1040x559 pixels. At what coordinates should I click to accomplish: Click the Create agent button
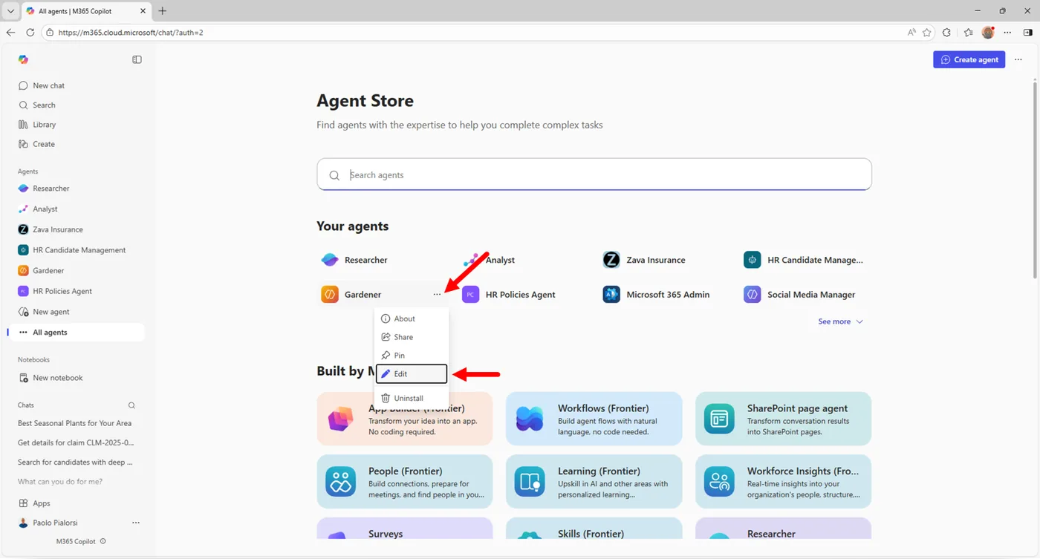pos(969,59)
